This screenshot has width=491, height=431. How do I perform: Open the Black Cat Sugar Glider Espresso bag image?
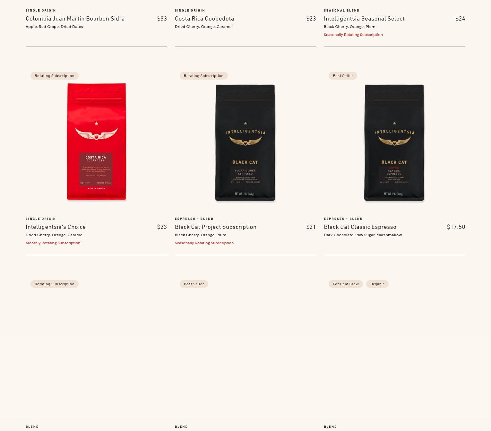click(x=245, y=143)
